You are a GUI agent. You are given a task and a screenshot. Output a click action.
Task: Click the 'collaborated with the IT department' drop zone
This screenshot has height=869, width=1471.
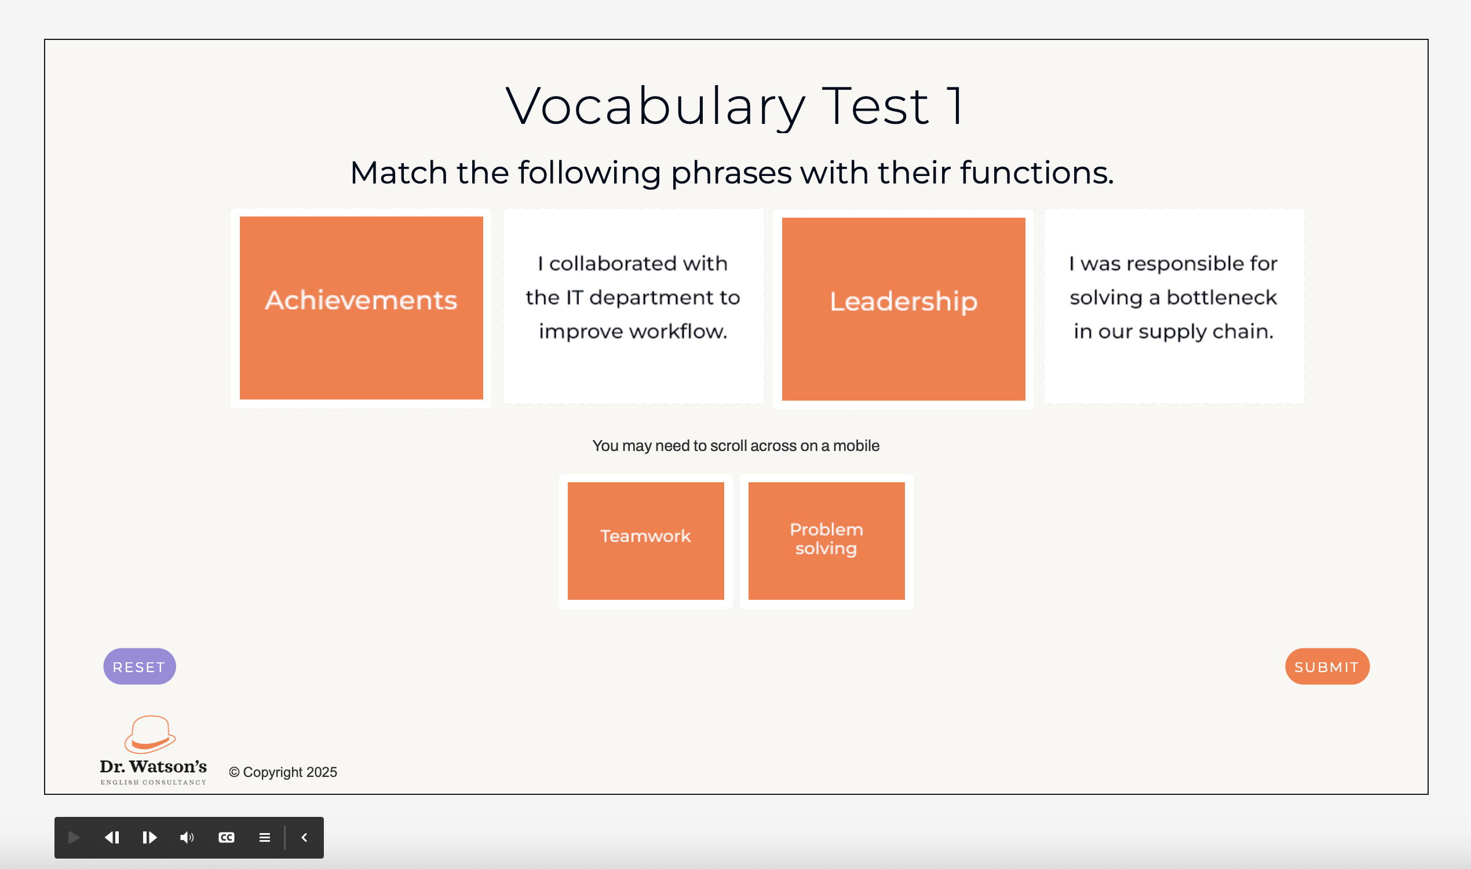click(x=633, y=306)
